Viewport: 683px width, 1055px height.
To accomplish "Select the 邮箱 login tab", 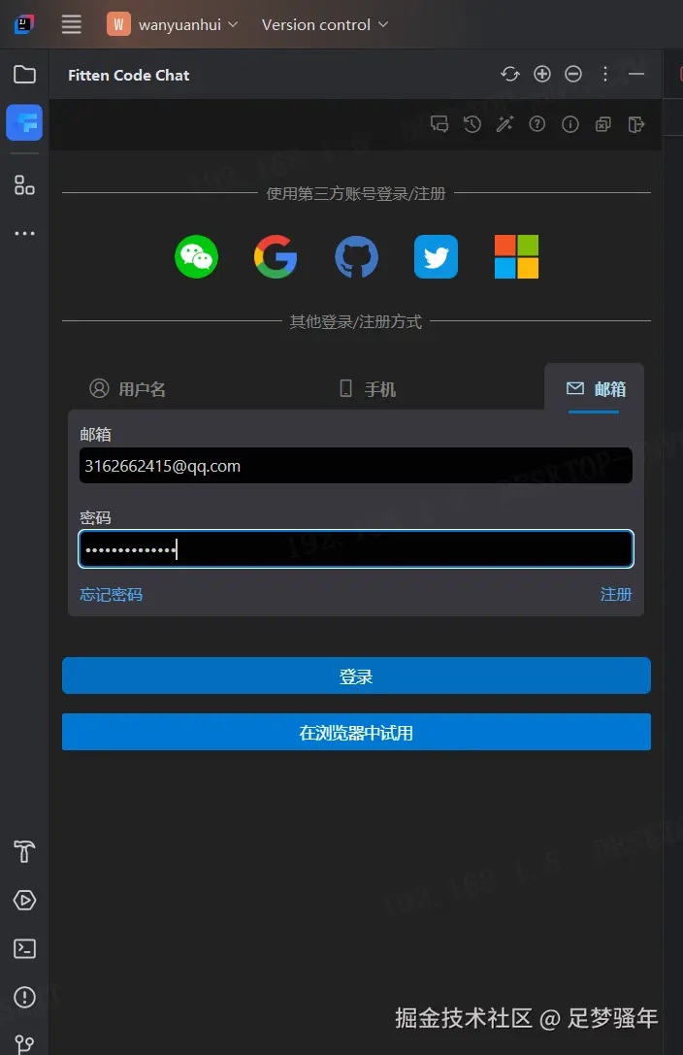I will pos(595,388).
